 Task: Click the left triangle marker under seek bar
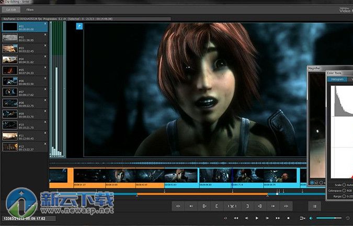(137, 196)
